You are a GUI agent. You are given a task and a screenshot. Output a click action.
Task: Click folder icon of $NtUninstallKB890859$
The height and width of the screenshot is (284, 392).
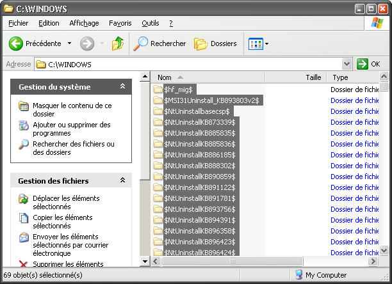click(158, 177)
